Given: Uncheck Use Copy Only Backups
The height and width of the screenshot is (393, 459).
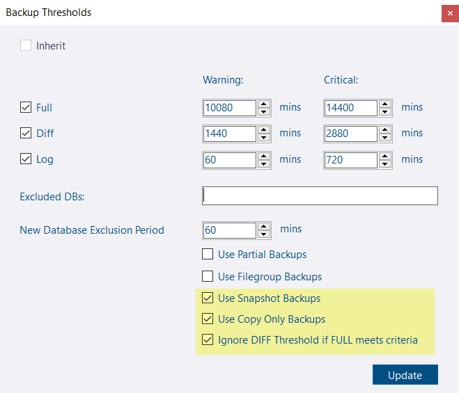Looking at the screenshot, I should point(208,319).
